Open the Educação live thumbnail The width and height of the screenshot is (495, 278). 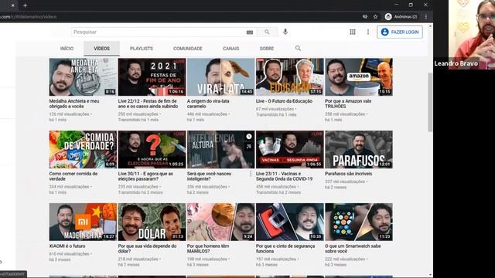point(290,77)
